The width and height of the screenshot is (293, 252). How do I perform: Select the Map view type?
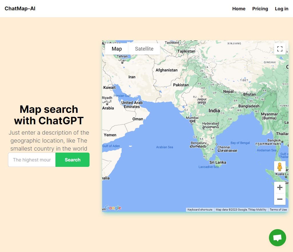pyautogui.click(x=116, y=49)
